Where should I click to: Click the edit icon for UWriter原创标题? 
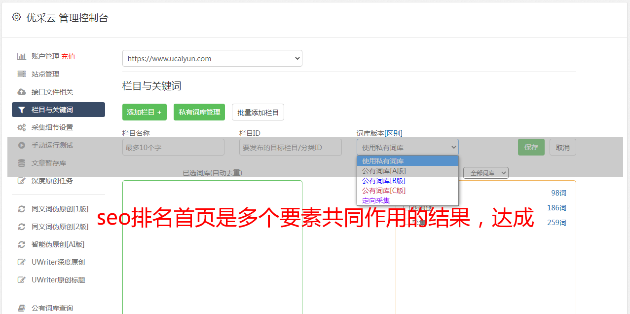coord(22,280)
